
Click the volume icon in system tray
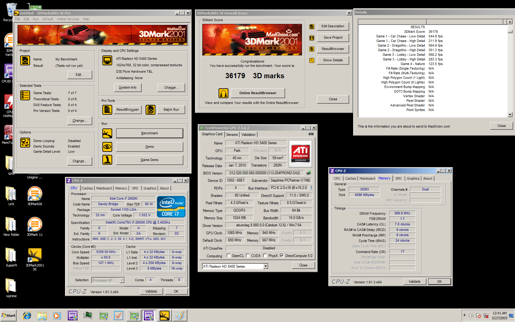pyautogui.click(x=471, y=316)
